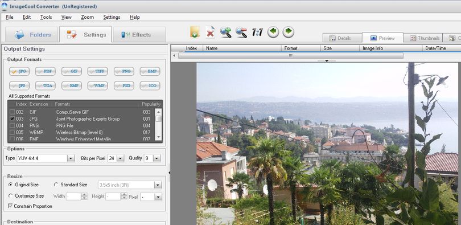Choose the PNG output format button
This screenshot has height=225, width=461.
pos(124,71)
